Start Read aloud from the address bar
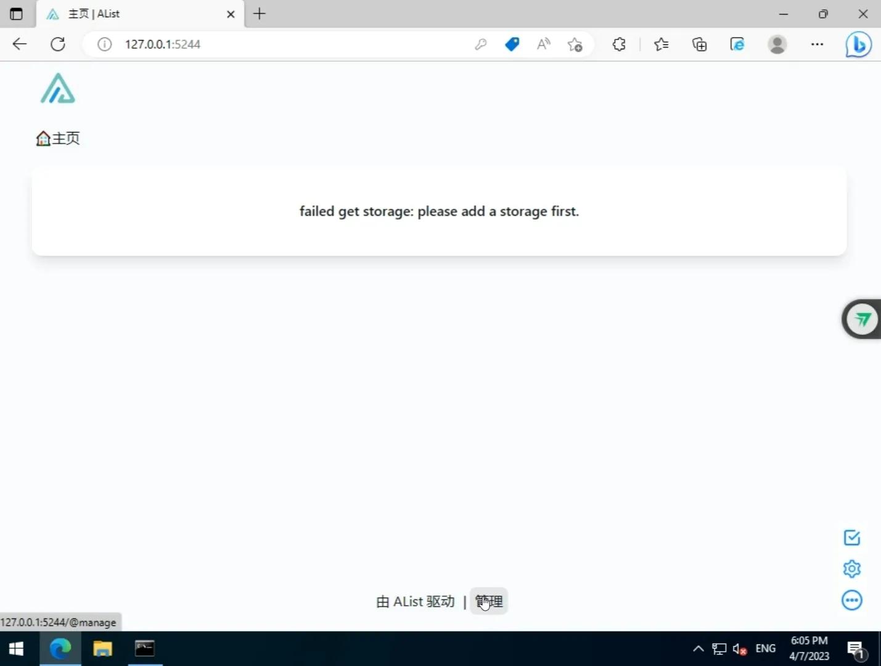 (543, 44)
